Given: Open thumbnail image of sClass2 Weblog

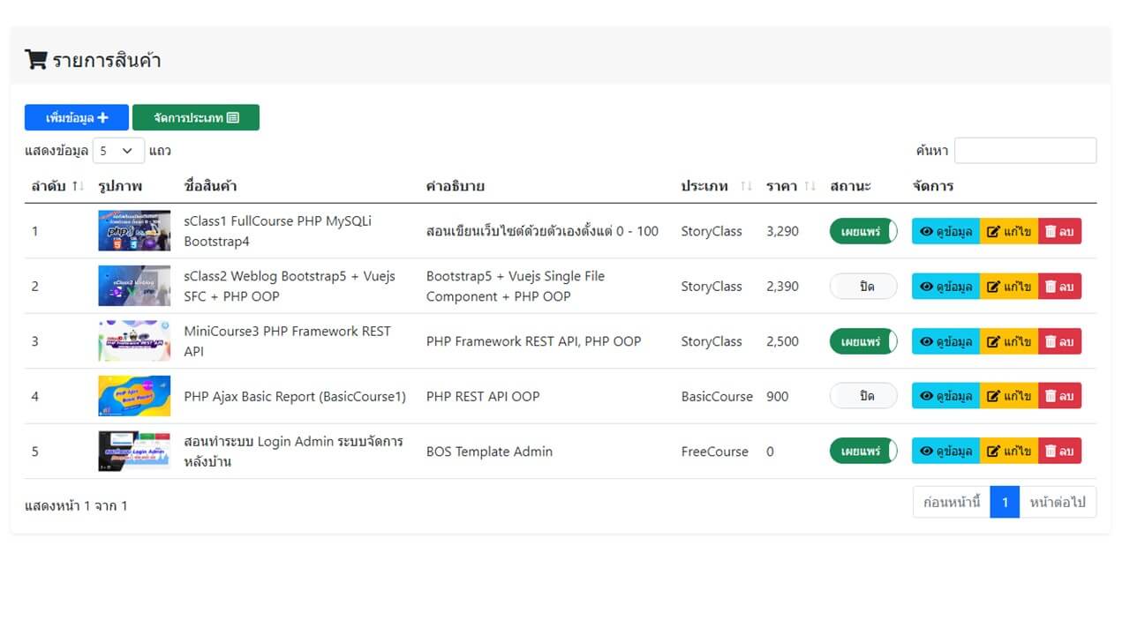Looking at the screenshot, I should [x=134, y=286].
